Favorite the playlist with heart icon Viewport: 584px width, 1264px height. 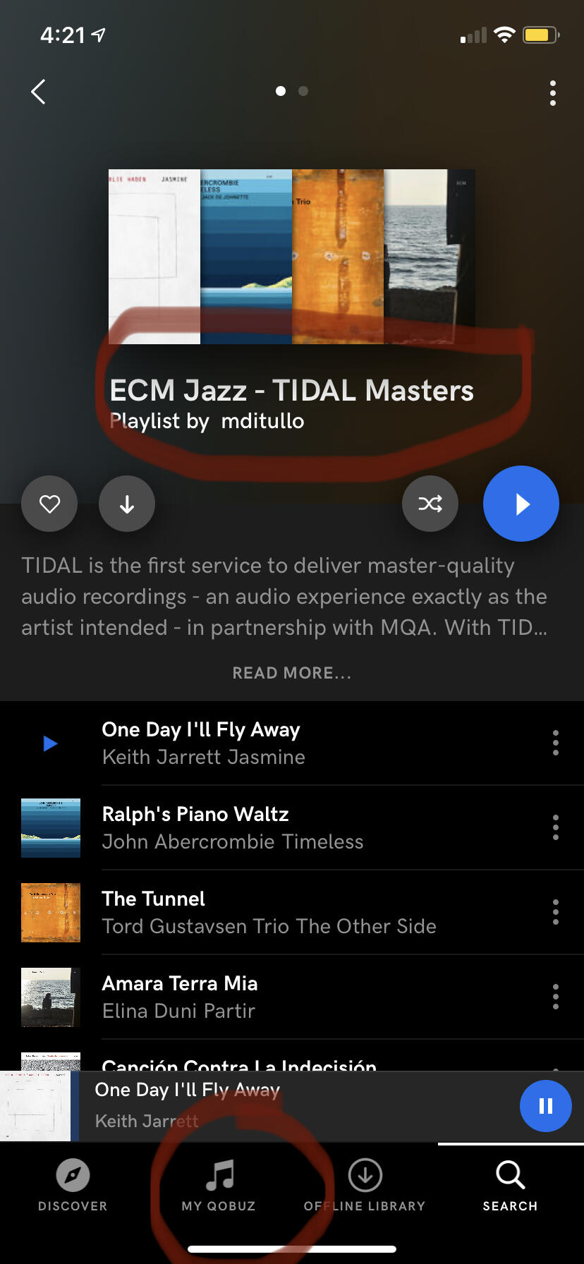[x=49, y=504]
